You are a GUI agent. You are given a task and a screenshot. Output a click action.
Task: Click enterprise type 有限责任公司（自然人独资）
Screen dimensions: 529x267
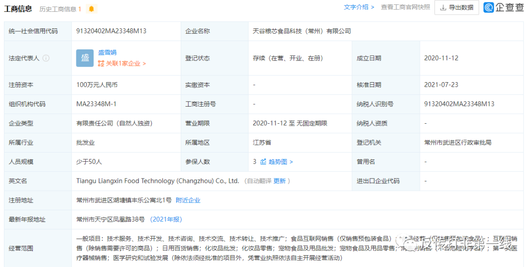click(115, 123)
